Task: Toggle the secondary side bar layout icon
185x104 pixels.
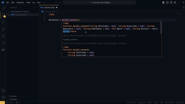Action: pos(171,3)
